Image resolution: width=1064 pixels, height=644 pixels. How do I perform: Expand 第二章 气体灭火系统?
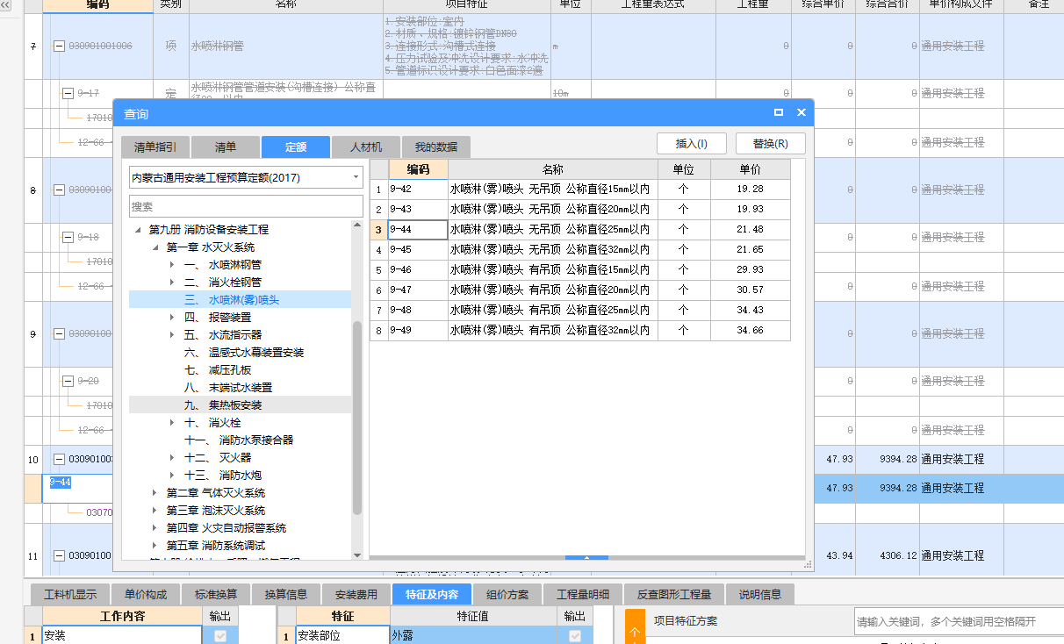[155, 493]
